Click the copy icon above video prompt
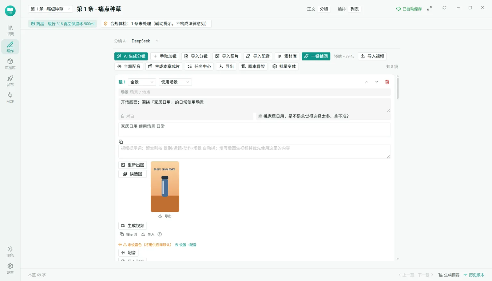 [121, 142]
